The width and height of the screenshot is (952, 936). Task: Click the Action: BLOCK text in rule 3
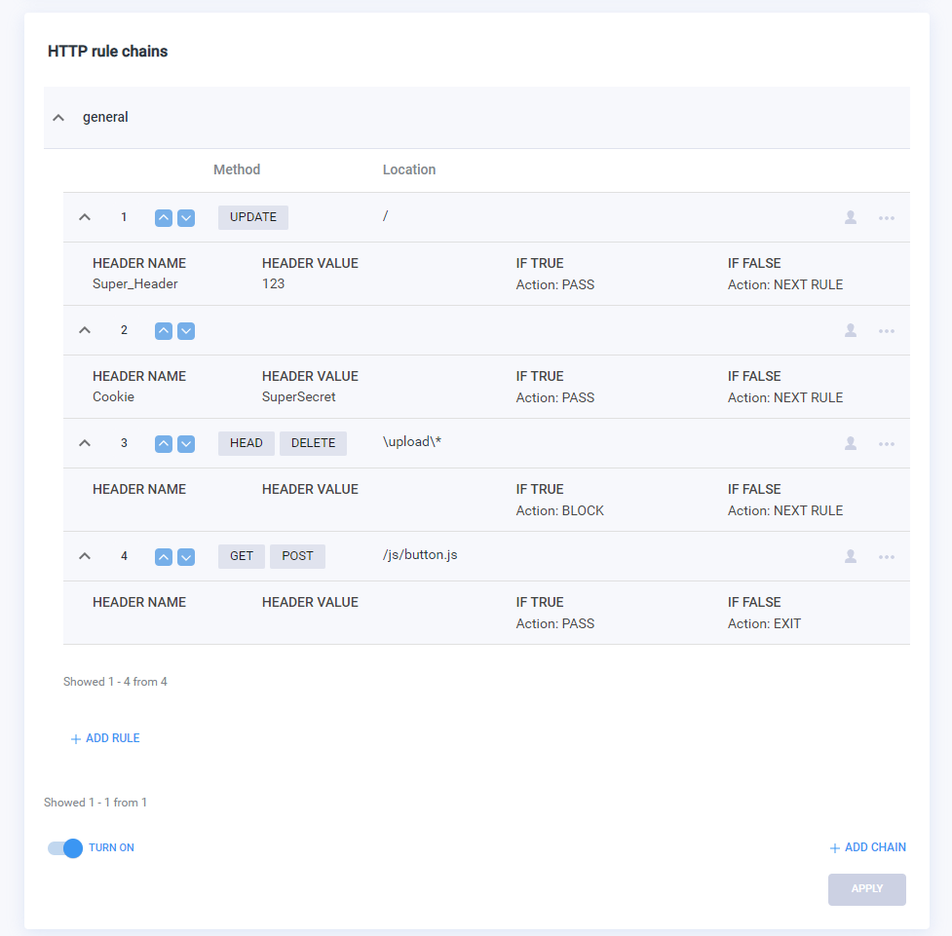pos(559,511)
